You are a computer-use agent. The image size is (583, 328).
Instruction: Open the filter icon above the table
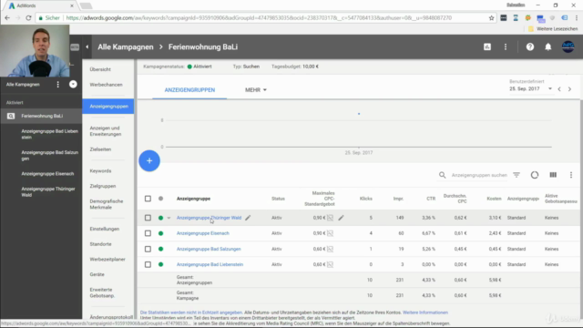[x=517, y=175]
